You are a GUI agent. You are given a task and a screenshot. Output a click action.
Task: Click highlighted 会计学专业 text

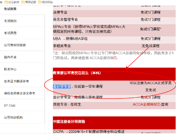coord(62,87)
